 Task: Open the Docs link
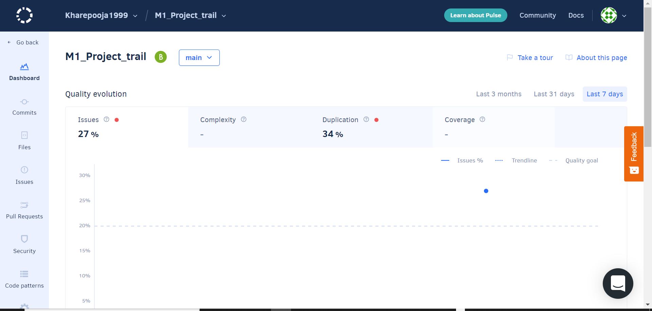coord(576,15)
